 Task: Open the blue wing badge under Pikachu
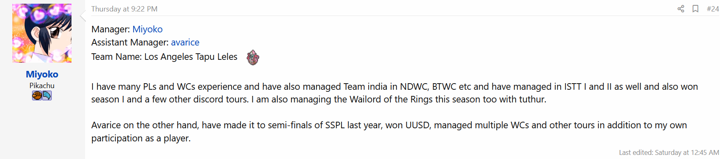(x=47, y=95)
